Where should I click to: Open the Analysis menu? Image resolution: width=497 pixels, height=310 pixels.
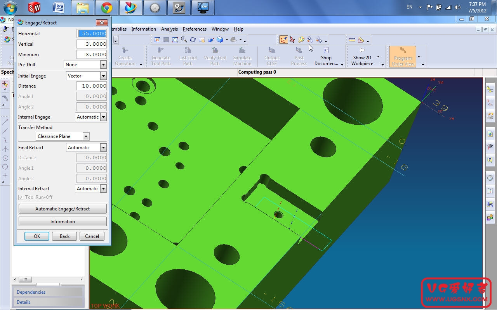tap(169, 29)
